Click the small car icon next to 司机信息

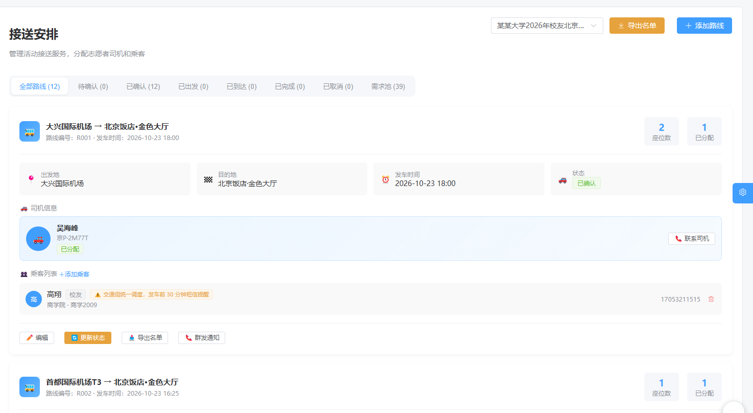coord(24,208)
